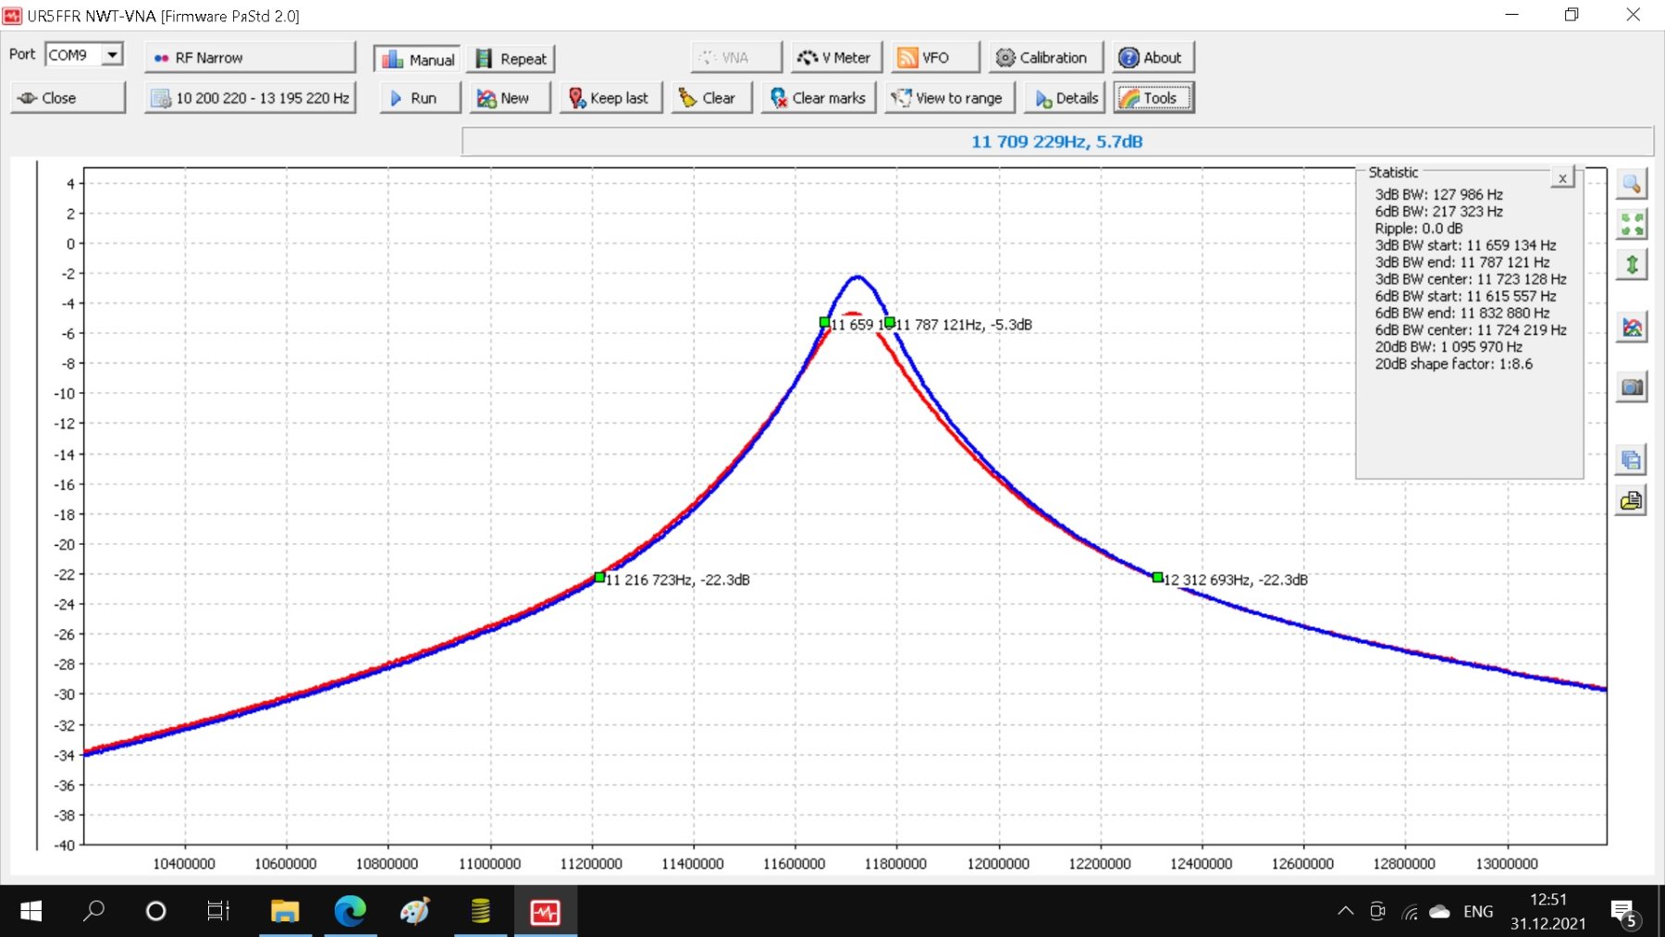1665x937 pixels.
Task: Switch to V Meter mode
Action: click(835, 57)
